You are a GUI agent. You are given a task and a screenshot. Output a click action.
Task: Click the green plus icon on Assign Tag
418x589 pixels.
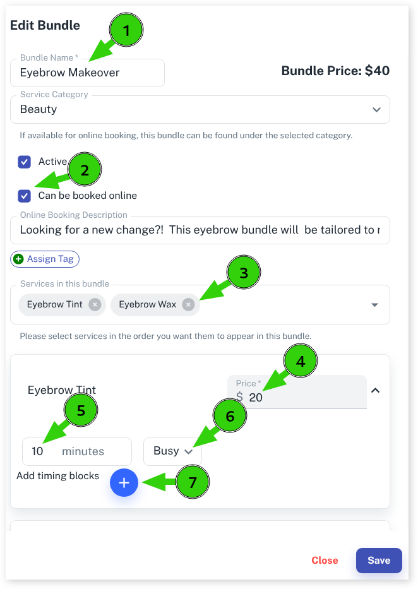pyautogui.click(x=18, y=259)
